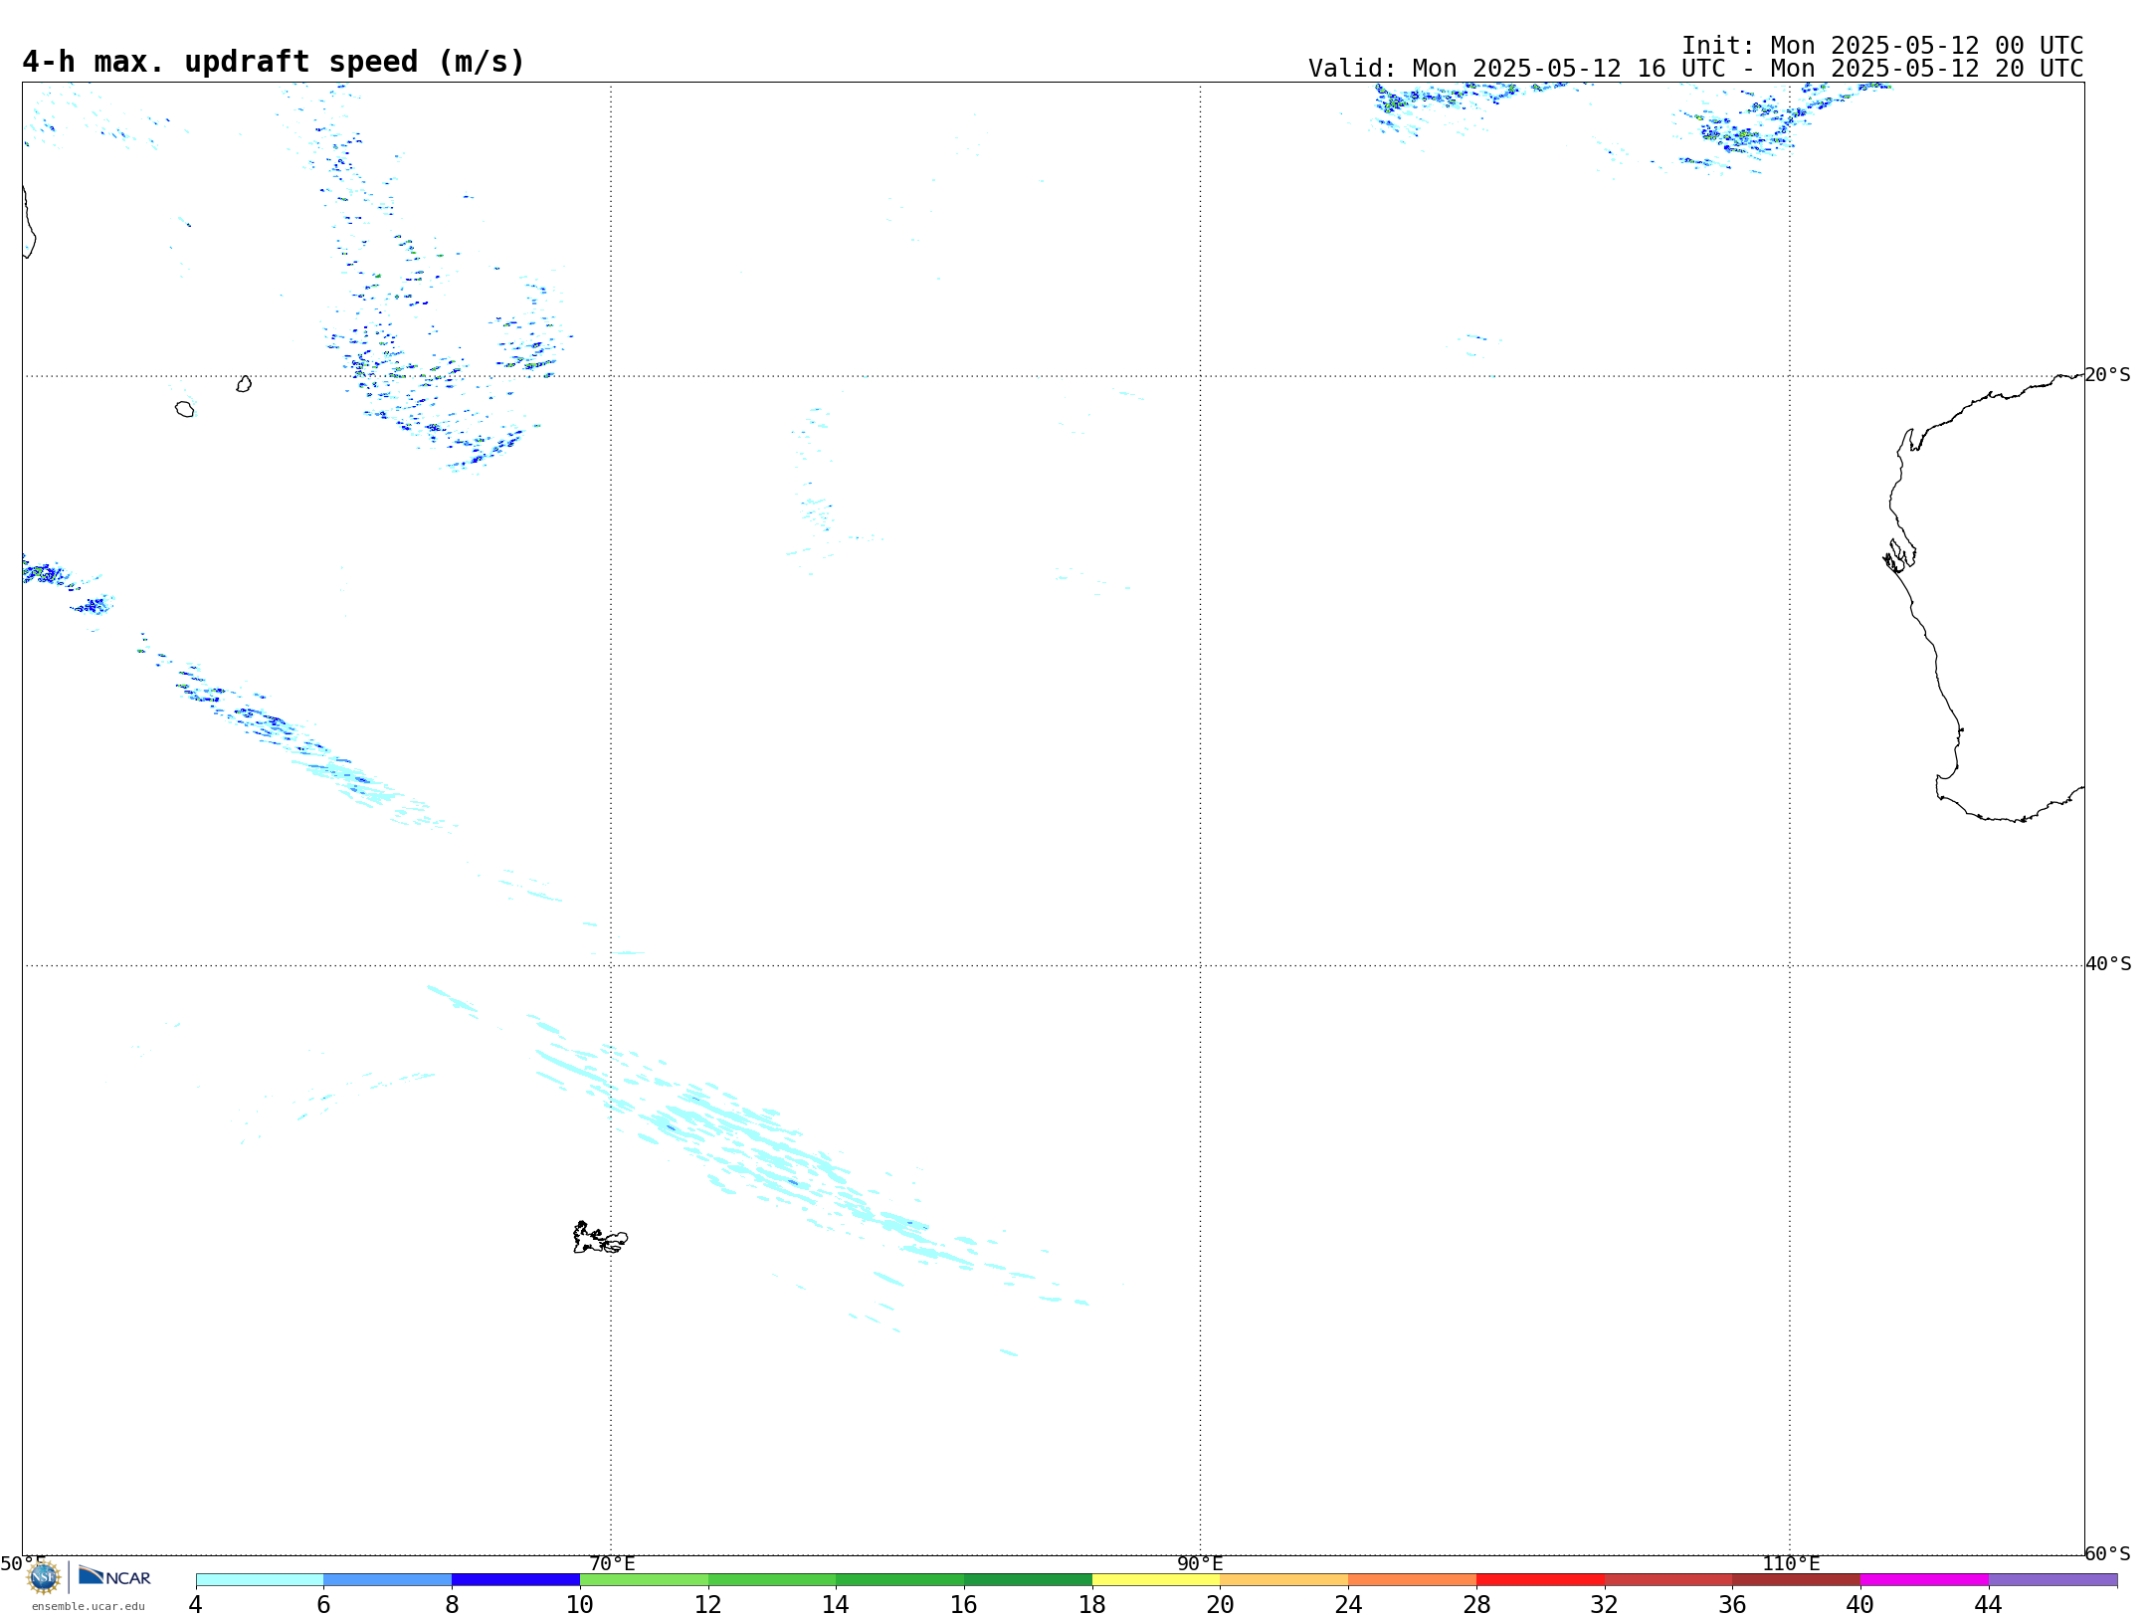Click the 70°E longitude label

(x=612, y=1564)
